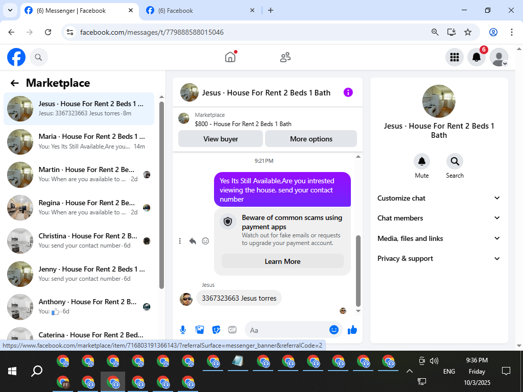Open volume speaker tray icon
523x392 pixels.
434,361
